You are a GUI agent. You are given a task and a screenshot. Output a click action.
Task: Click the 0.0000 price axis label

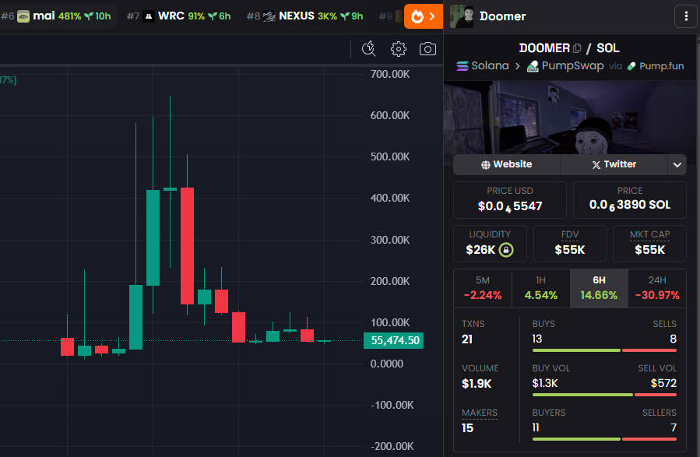click(387, 364)
